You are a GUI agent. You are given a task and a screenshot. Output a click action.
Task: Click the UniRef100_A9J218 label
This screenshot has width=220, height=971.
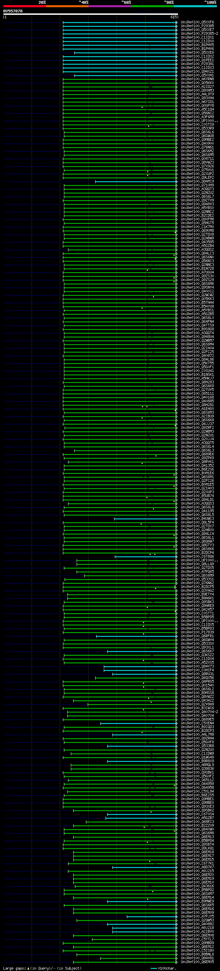[x=197, y=928]
